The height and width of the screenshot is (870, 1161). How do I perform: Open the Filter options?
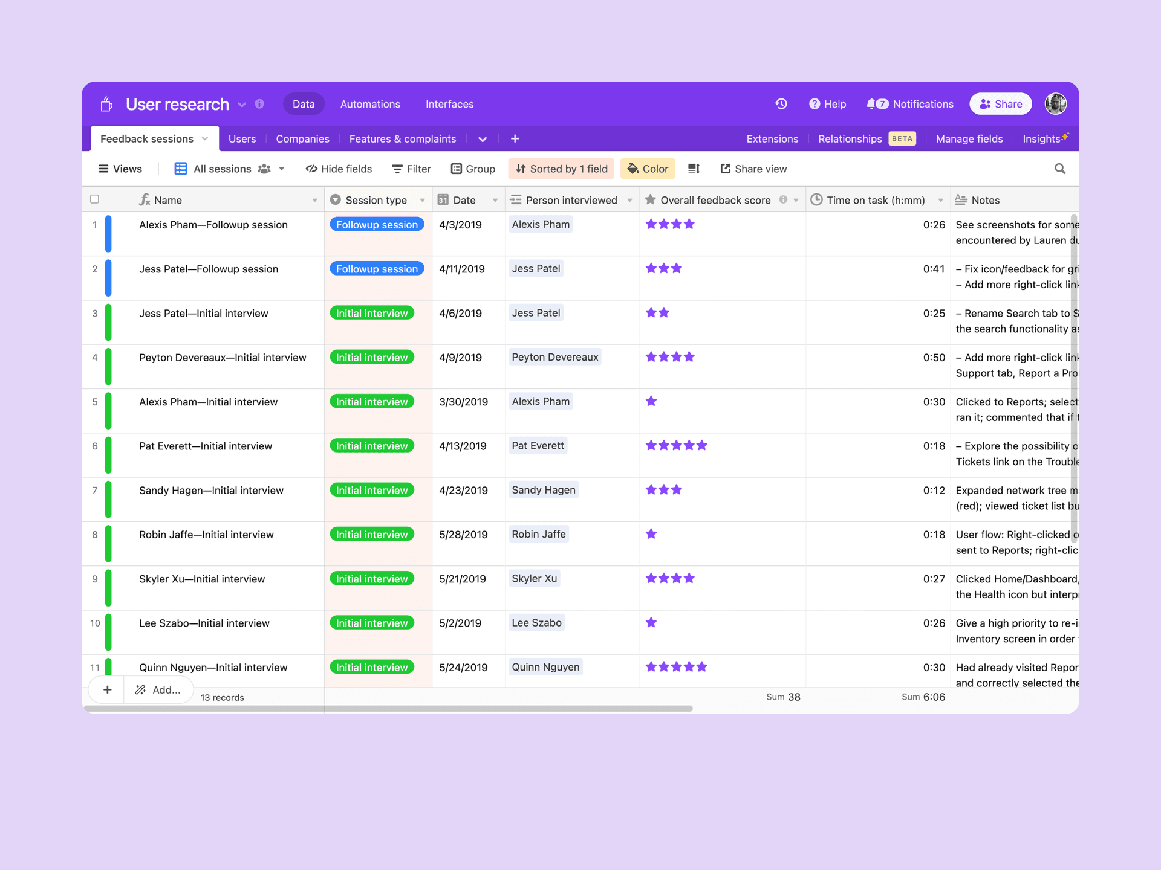(411, 169)
